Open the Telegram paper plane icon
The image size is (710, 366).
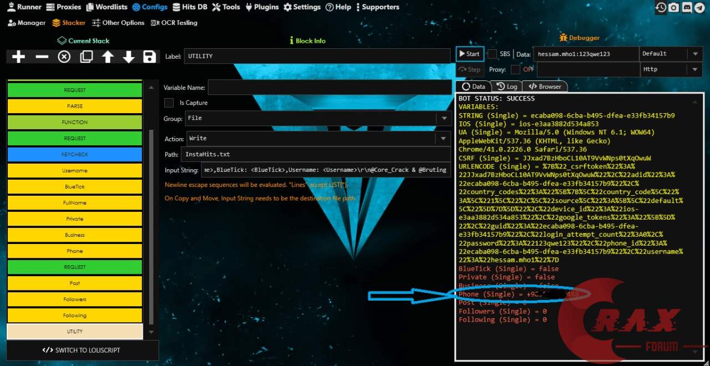(699, 7)
